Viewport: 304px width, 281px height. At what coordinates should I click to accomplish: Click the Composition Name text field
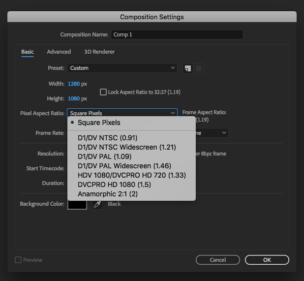pyautogui.click(x=177, y=34)
